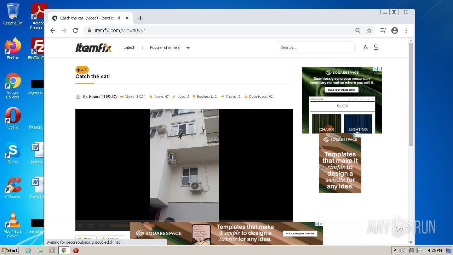Screen dimensions: 453x255
Task: Show hidden system tray icons arrow
Action: [395, 250]
